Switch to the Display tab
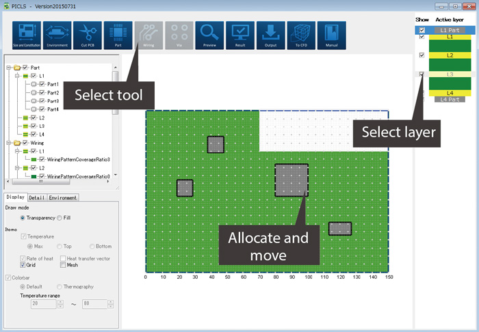The width and height of the screenshot is (479, 332). (16, 197)
